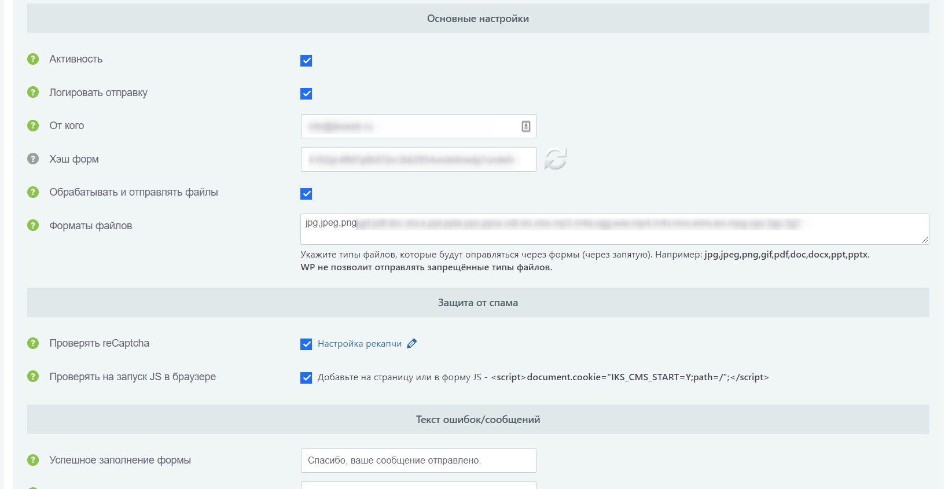Click the Форматы файлов label
The height and width of the screenshot is (489, 952).
(91, 226)
